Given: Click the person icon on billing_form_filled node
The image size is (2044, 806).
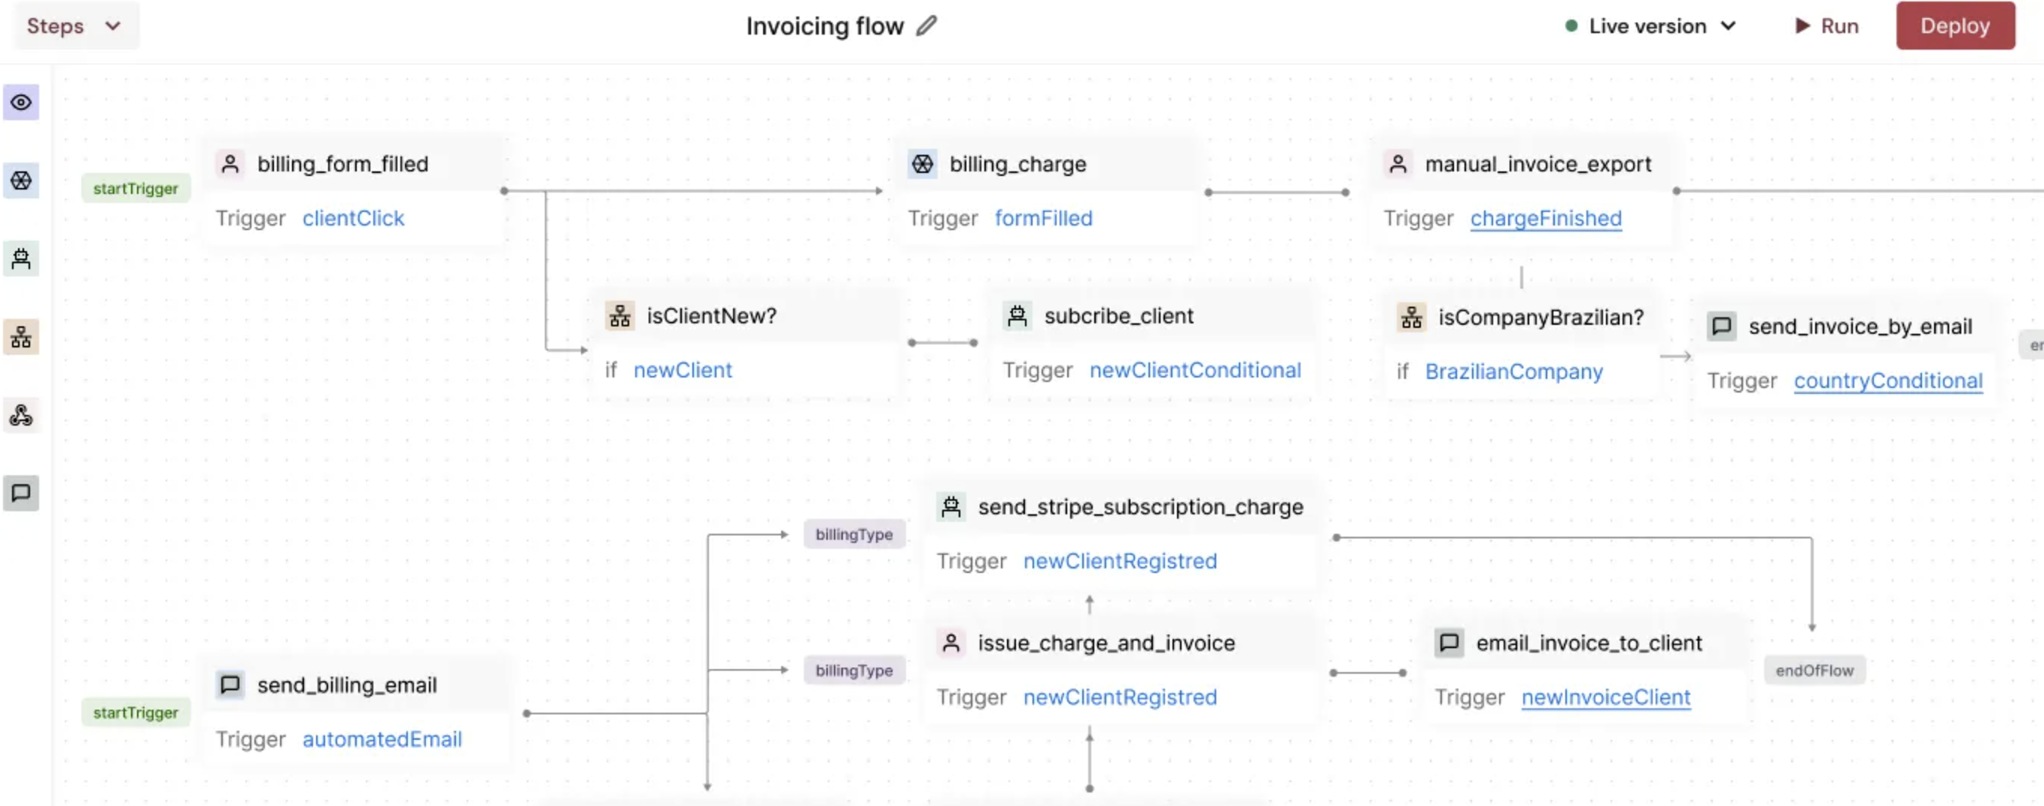Looking at the screenshot, I should coord(230,164).
